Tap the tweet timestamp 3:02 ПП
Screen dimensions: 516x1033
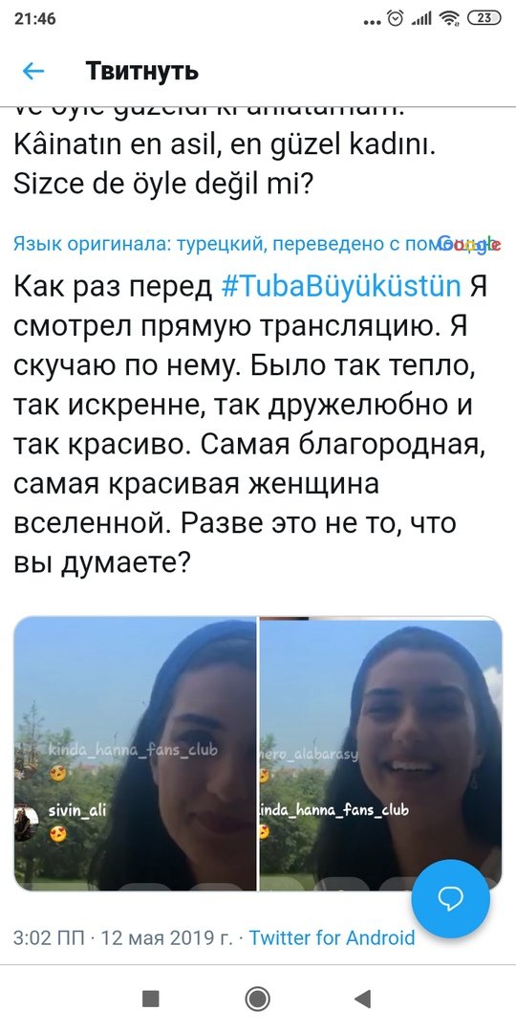click(49, 937)
